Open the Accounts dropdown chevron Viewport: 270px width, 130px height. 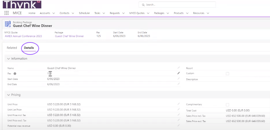coord(53,13)
